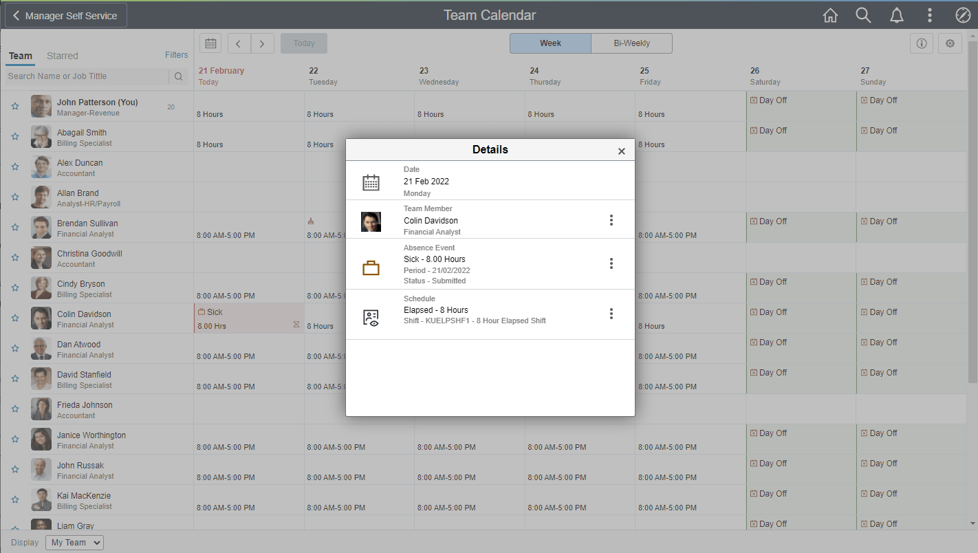Click the information icon near top right
The image size is (978, 553).
tap(922, 43)
